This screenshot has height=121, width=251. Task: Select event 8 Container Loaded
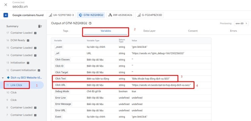click(22, 107)
